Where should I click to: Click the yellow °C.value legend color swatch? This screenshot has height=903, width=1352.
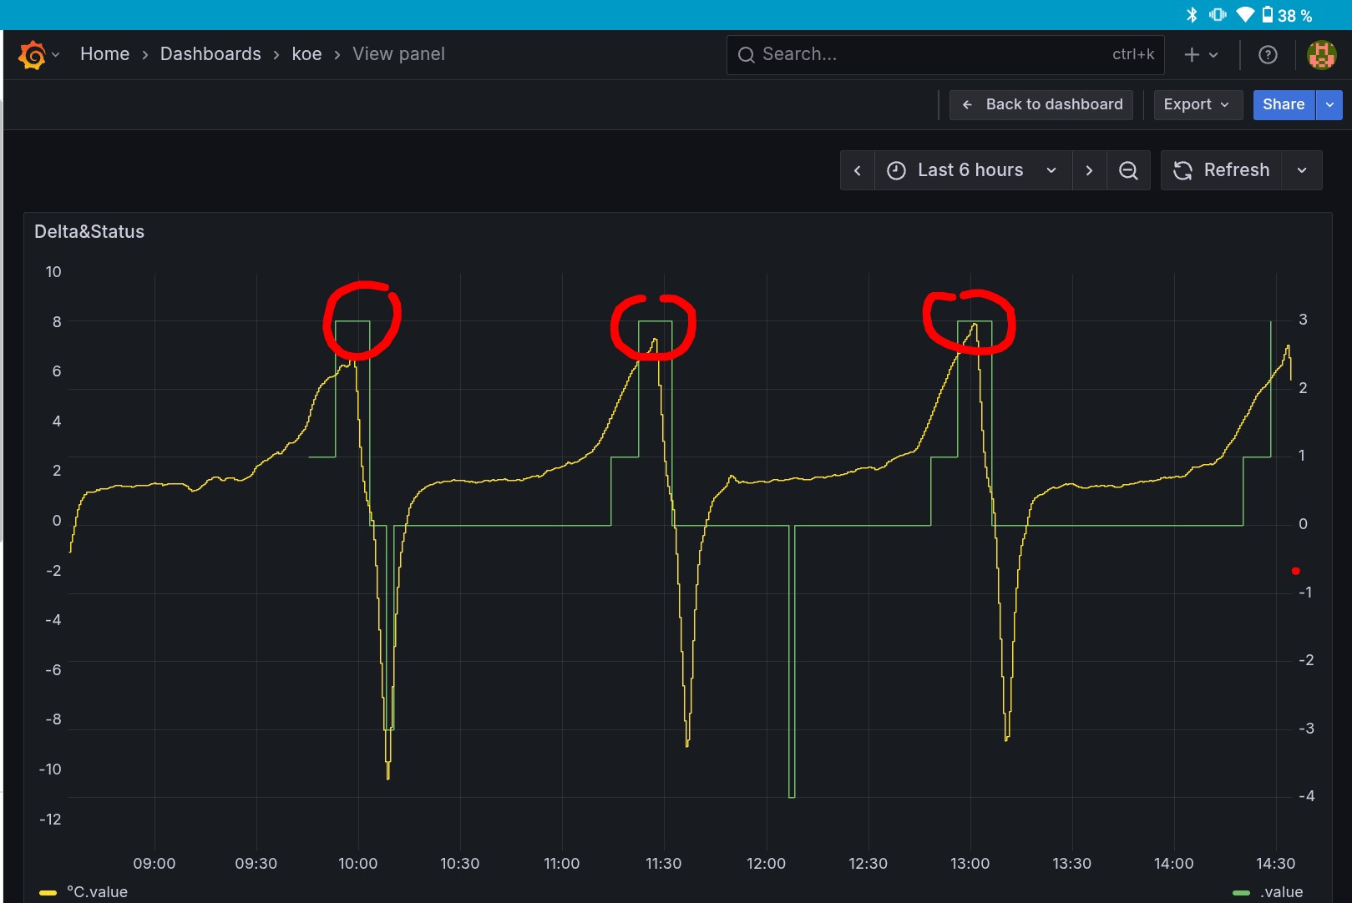(48, 892)
